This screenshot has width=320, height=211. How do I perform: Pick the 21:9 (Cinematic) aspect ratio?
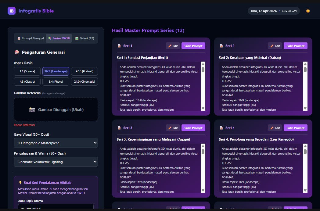coord(84,82)
